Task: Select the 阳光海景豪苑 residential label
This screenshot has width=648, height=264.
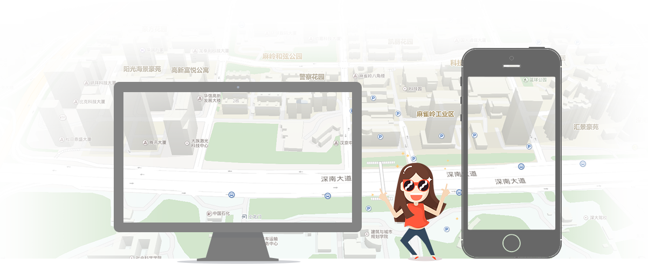Action: [x=142, y=69]
